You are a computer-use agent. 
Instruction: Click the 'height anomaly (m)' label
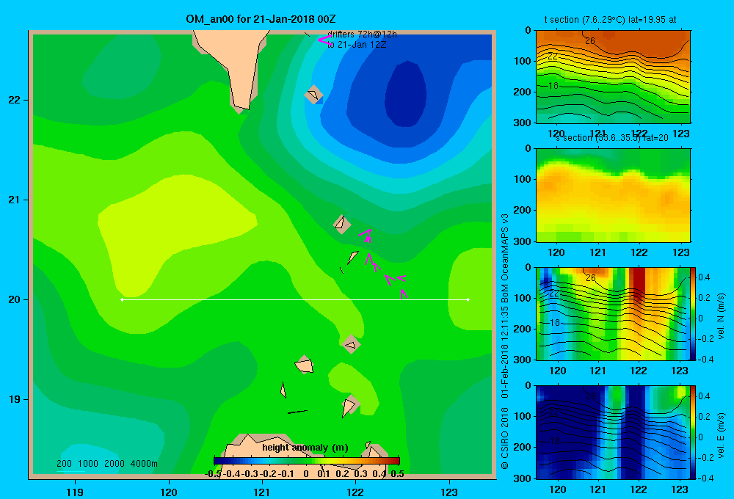tap(305, 448)
